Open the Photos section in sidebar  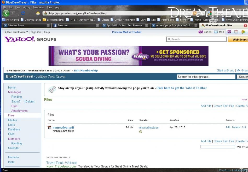13,120
